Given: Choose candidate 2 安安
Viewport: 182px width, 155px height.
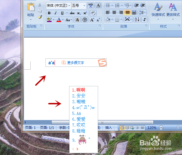Looking at the screenshot, I should 79,96.
